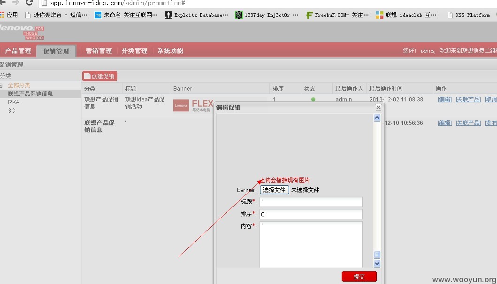Click the 状态 column header
Screen dimensions: 497x284
tap(309, 88)
